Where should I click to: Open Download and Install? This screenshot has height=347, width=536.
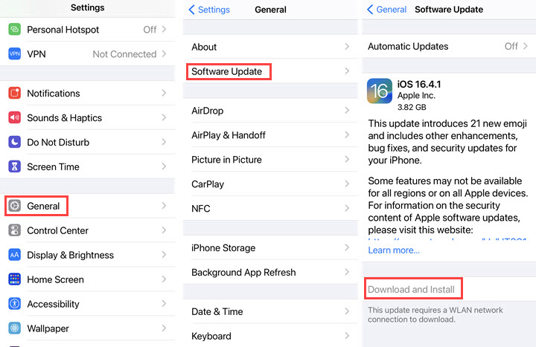coord(411,289)
